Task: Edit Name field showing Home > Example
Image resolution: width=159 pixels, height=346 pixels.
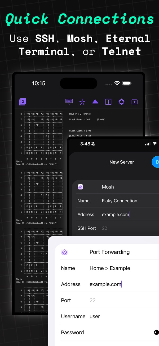Action: 109,268
